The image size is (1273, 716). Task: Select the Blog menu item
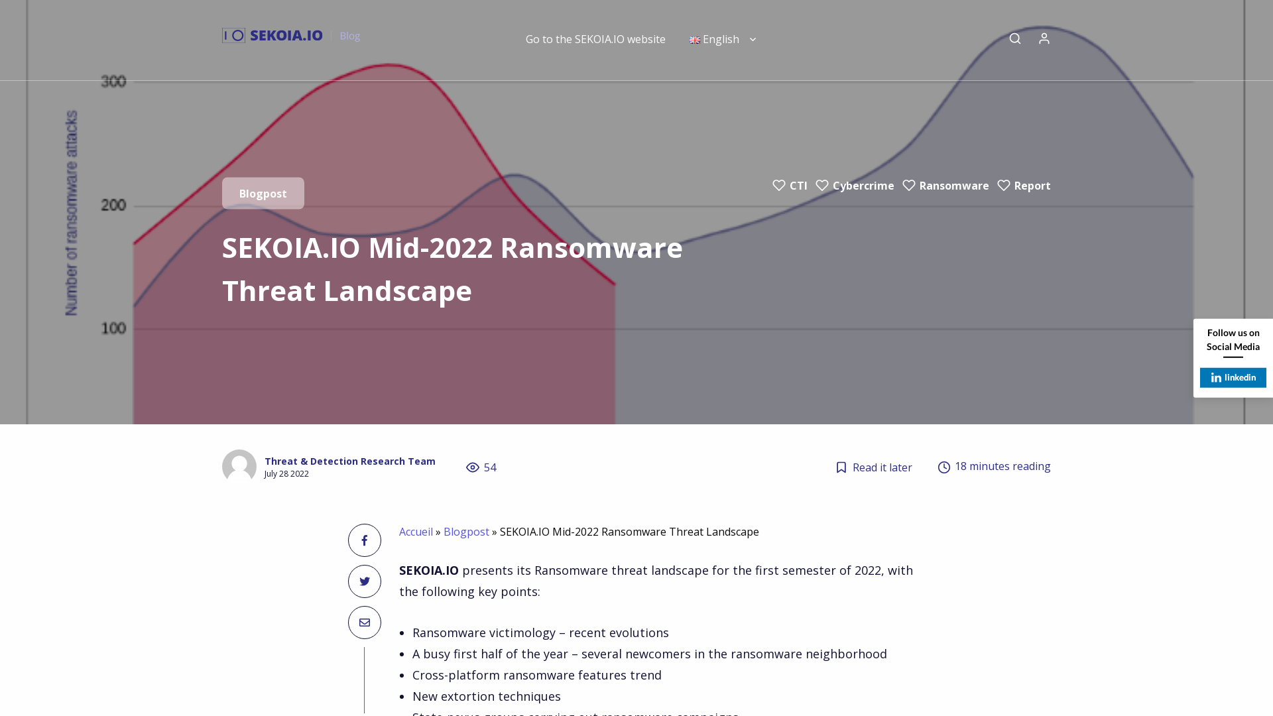coord(349,36)
